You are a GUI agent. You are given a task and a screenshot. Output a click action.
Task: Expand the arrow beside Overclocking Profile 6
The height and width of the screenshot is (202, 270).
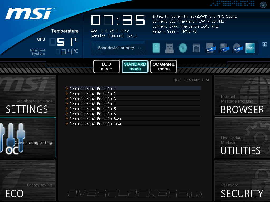click(x=67, y=113)
